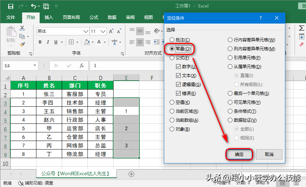The height and width of the screenshot is (187, 306).
Task: Click the Format Painter brush icon
Action: (22, 45)
